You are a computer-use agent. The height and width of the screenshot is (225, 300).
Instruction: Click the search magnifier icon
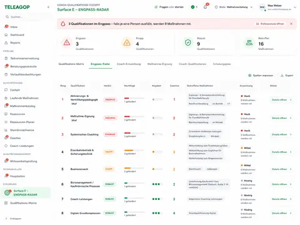click(x=7, y=17)
